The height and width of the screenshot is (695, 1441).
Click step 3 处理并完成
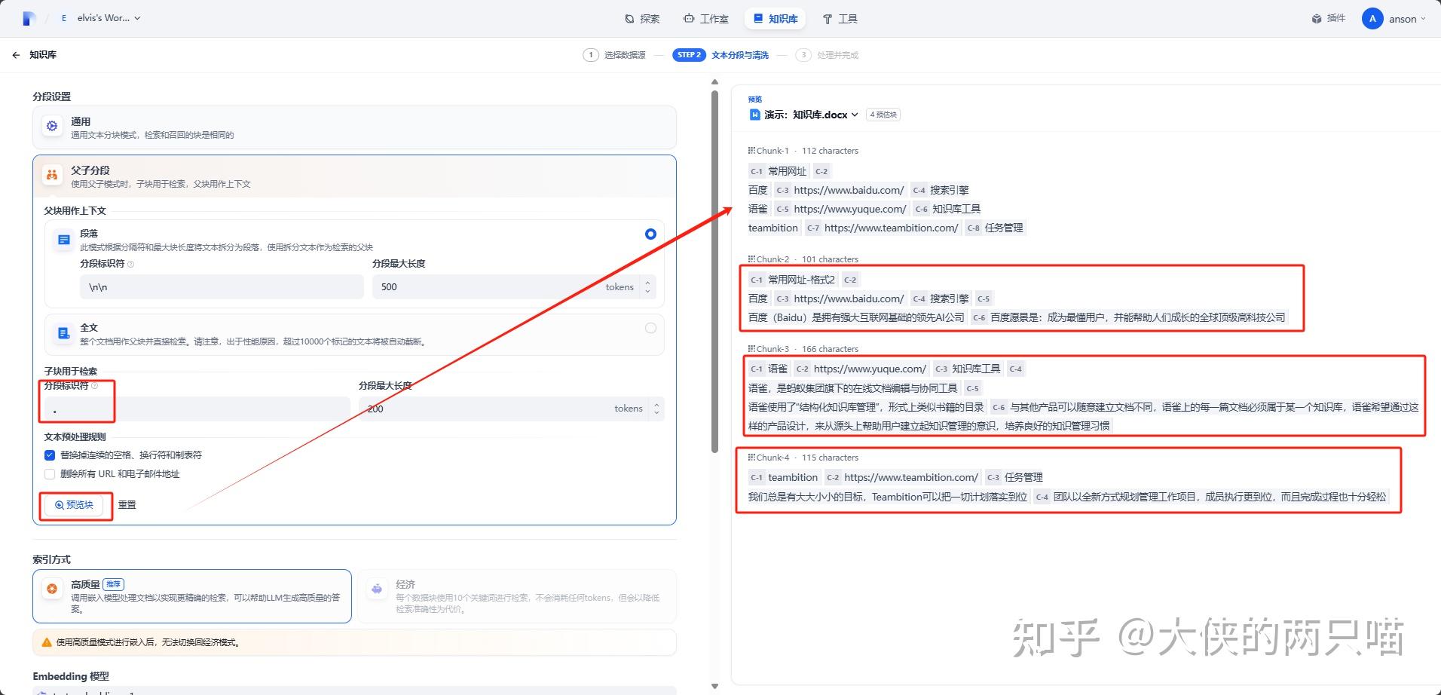[x=827, y=55]
